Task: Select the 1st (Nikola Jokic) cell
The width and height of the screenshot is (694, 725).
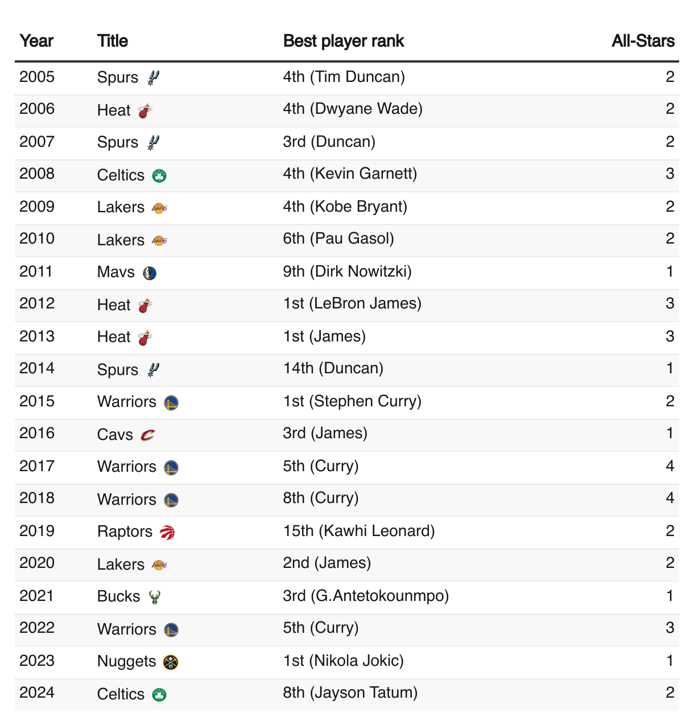Action: coord(344,661)
